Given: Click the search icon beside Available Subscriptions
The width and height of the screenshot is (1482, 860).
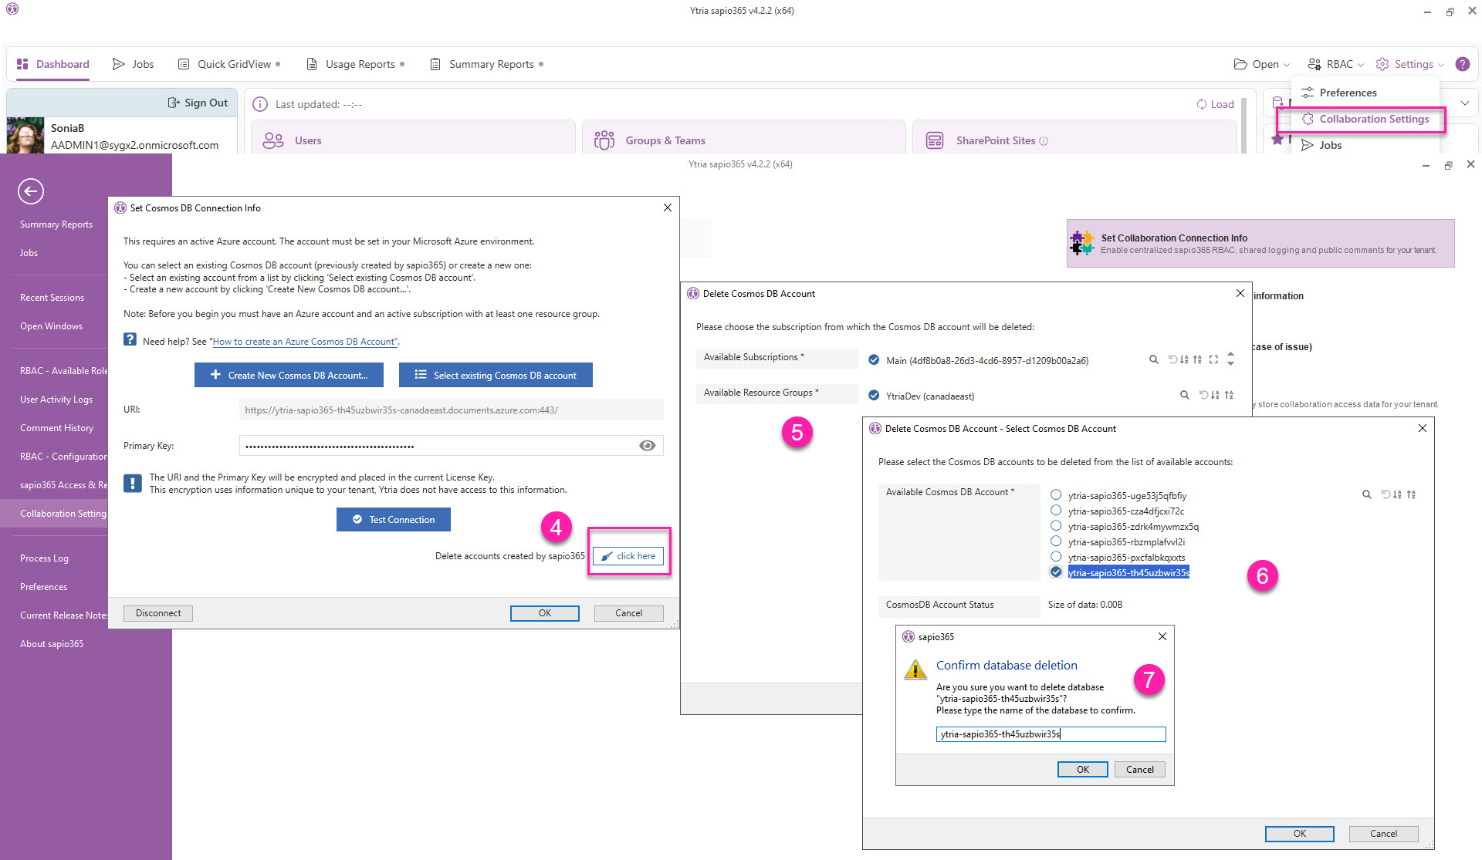Looking at the screenshot, I should pyautogui.click(x=1153, y=360).
